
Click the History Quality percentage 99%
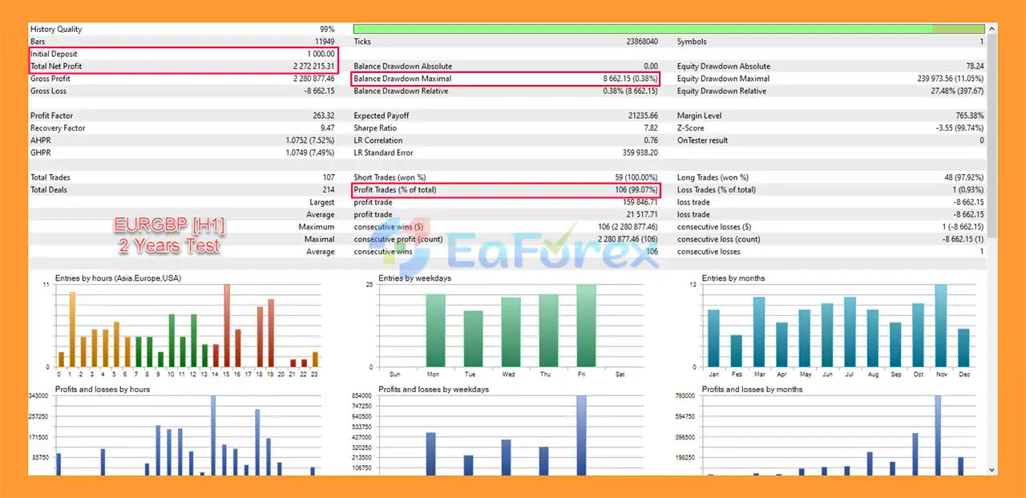click(326, 29)
